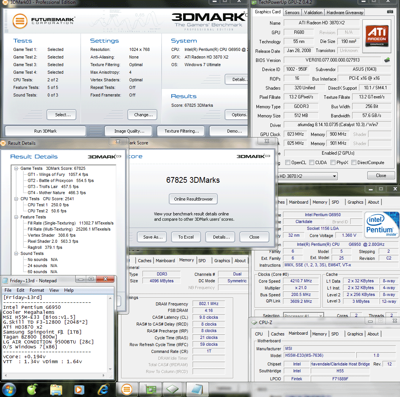
Task: Select the GT1 - Wings of Fury row
Action: pos(58,174)
